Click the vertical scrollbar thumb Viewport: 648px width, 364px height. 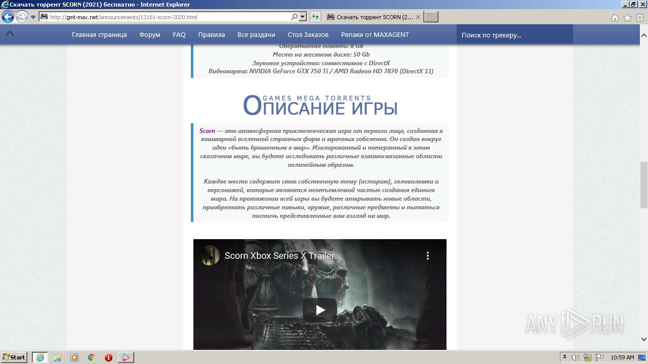644,185
